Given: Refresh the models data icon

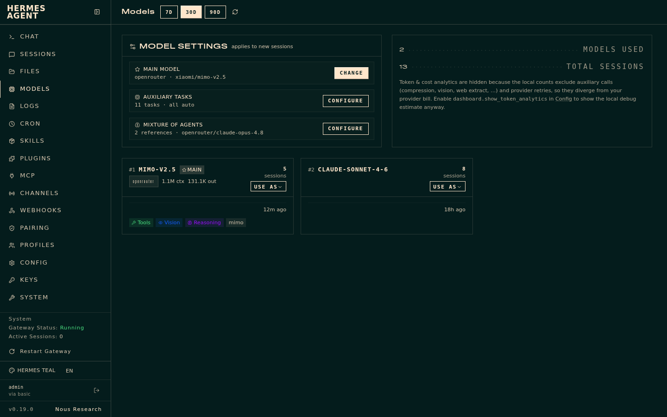Looking at the screenshot, I should 235,12.
